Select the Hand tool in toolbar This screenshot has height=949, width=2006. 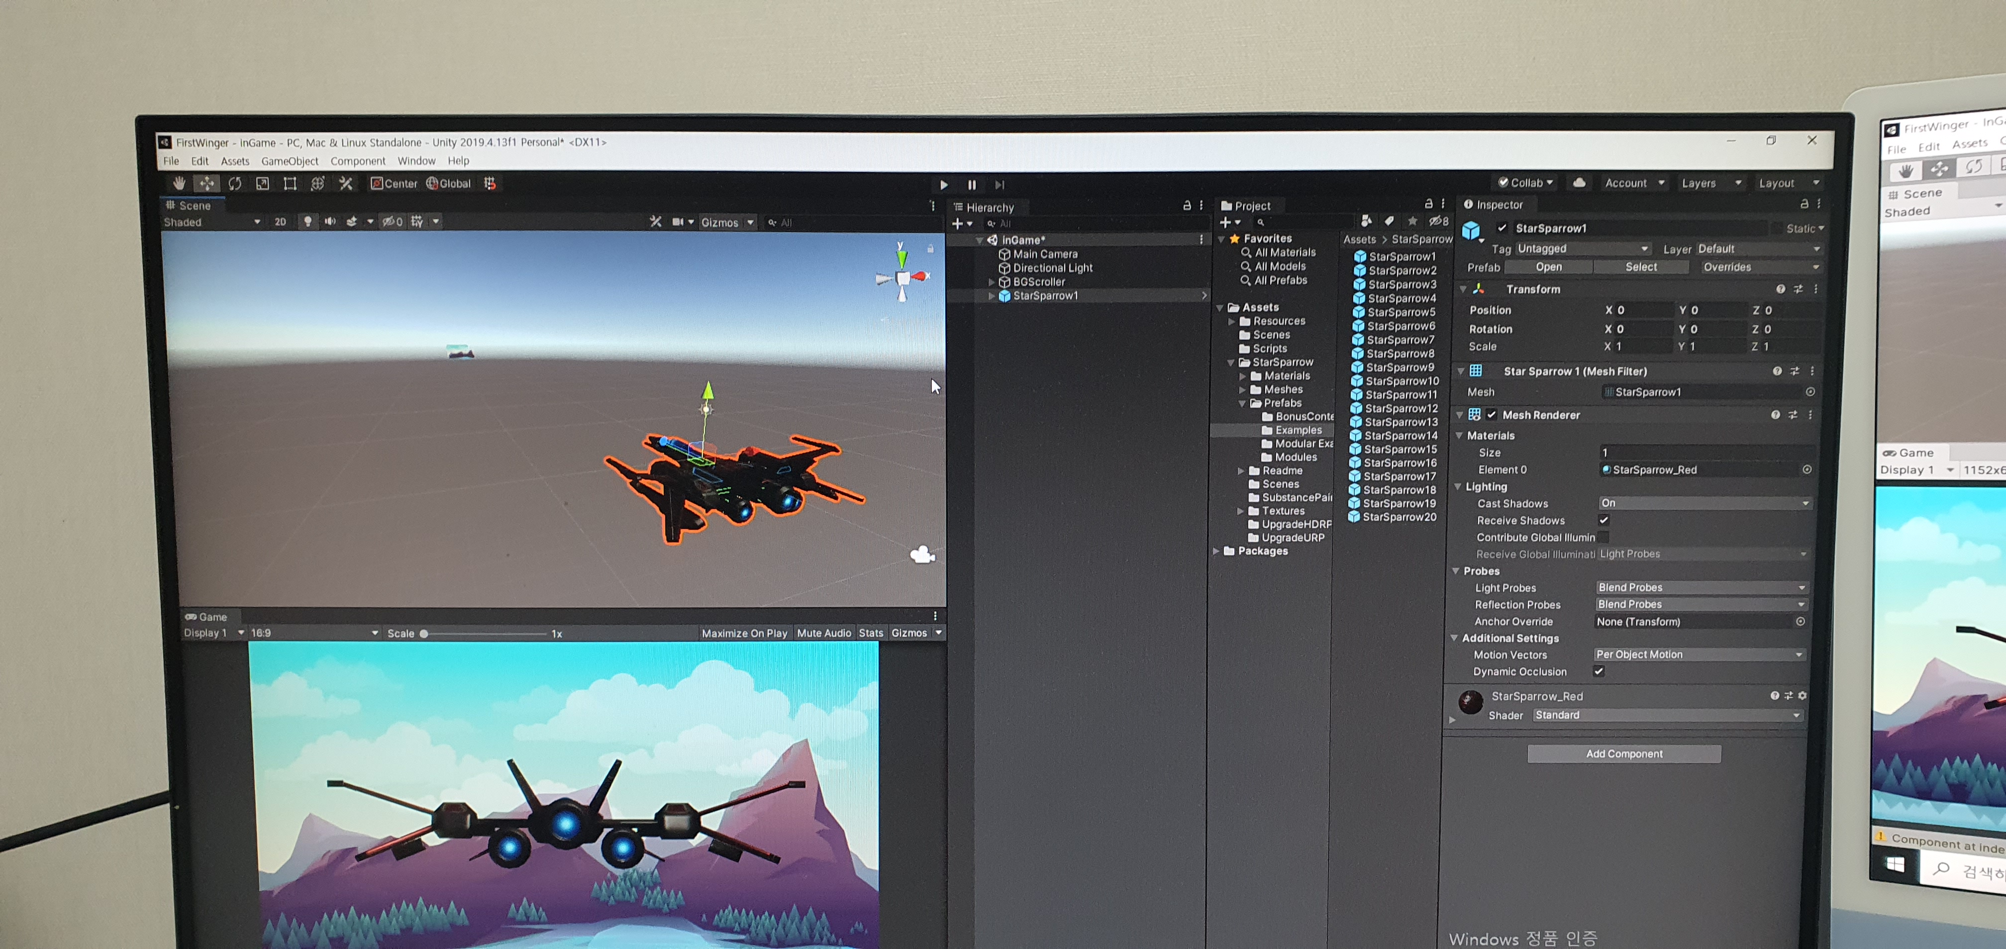pos(179,184)
